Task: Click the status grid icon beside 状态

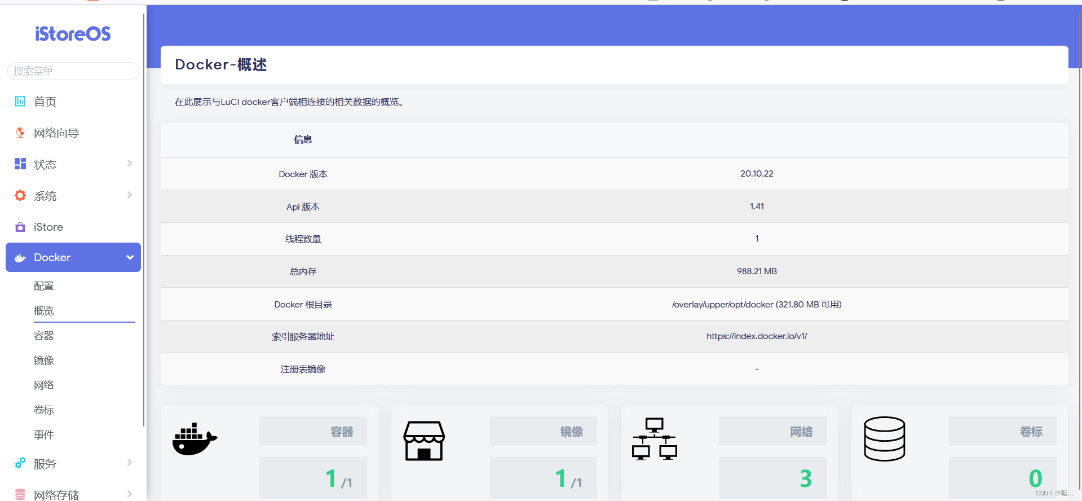Action: tap(20, 164)
